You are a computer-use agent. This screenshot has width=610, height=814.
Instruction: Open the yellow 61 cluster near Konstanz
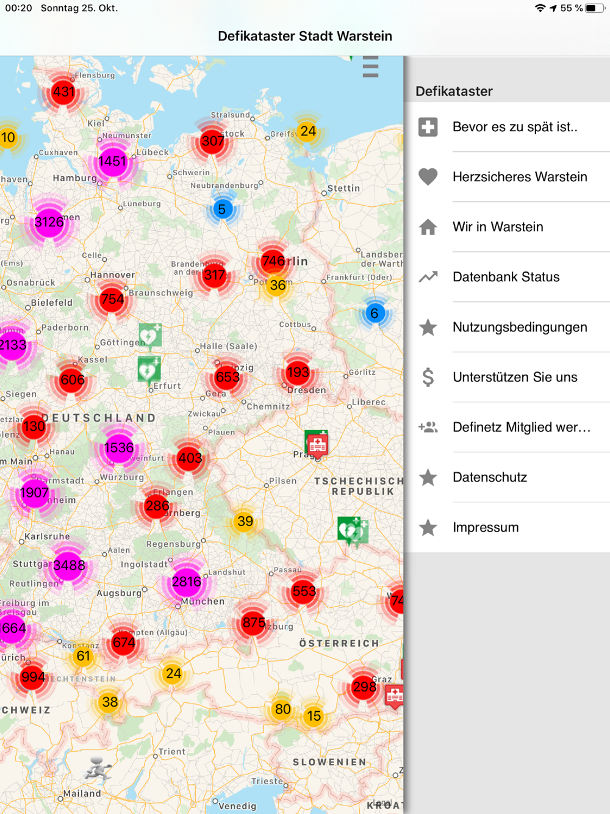pos(83,657)
